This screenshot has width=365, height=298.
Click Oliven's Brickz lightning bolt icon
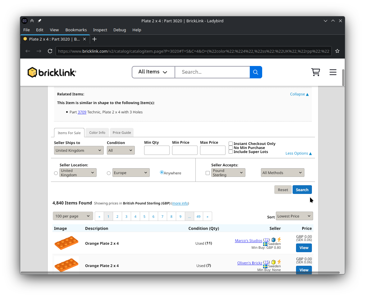click(279, 262)
